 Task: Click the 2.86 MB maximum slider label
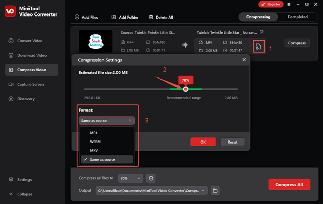[231, 98]
